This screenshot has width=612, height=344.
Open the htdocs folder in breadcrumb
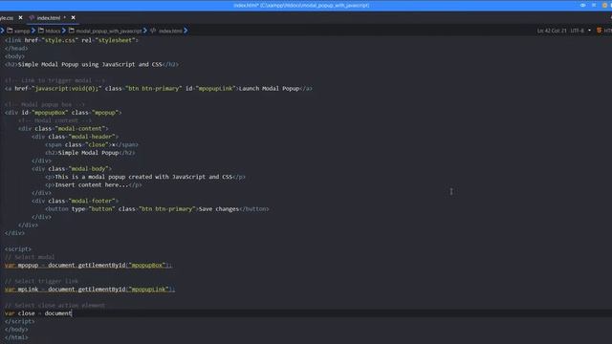coord(53,31)
